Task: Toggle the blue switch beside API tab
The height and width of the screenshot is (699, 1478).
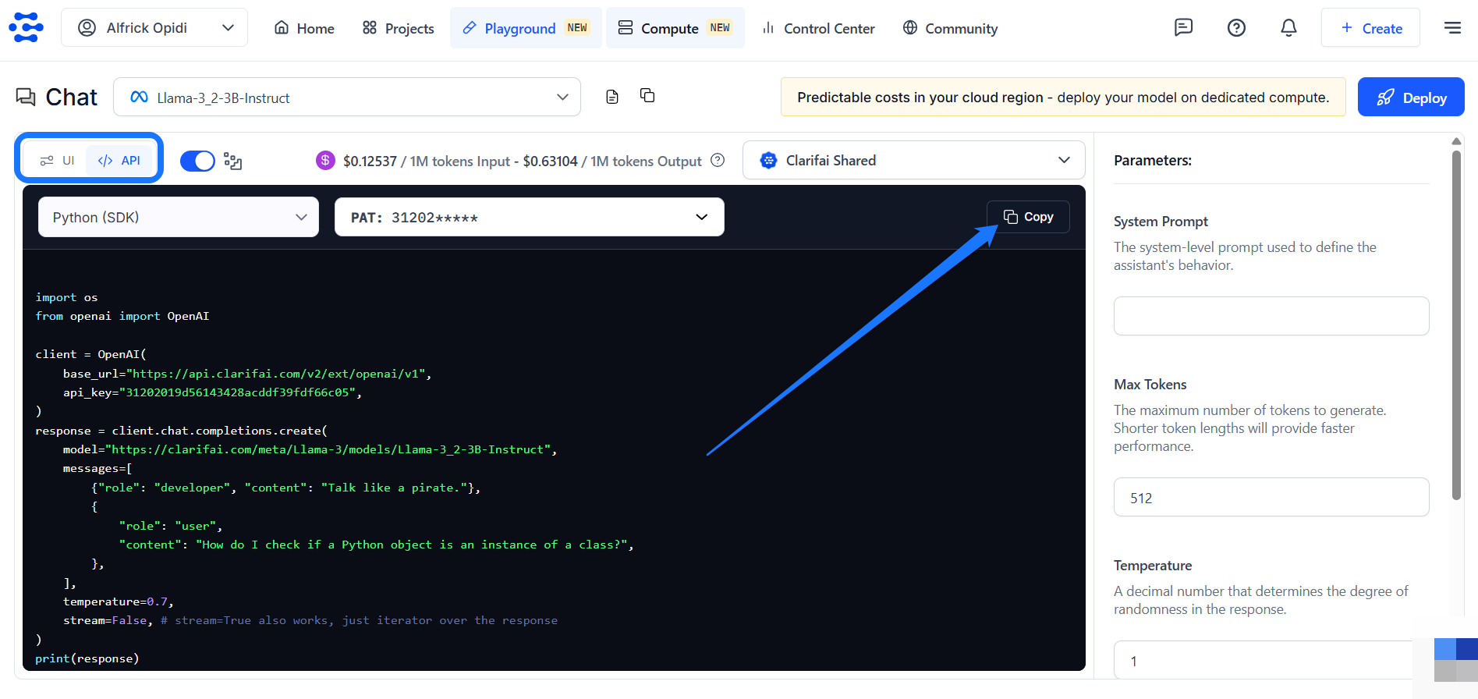Action: pos(197,161)
